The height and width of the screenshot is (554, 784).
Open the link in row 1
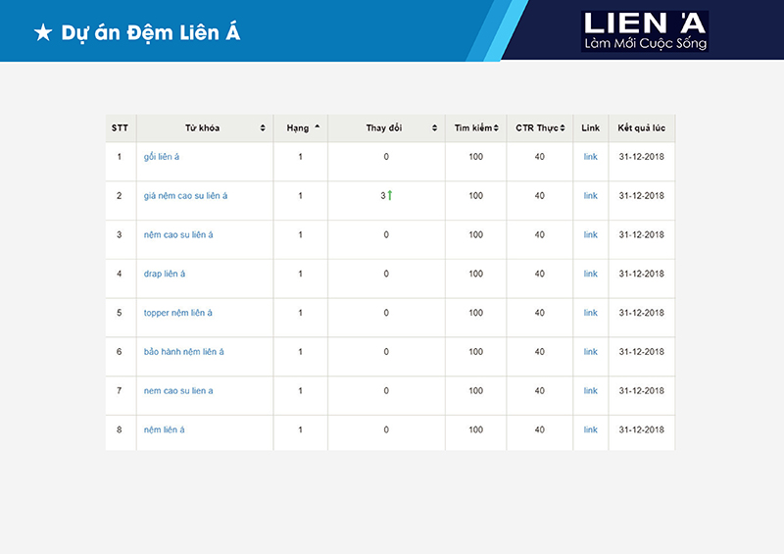click(590, 157)
